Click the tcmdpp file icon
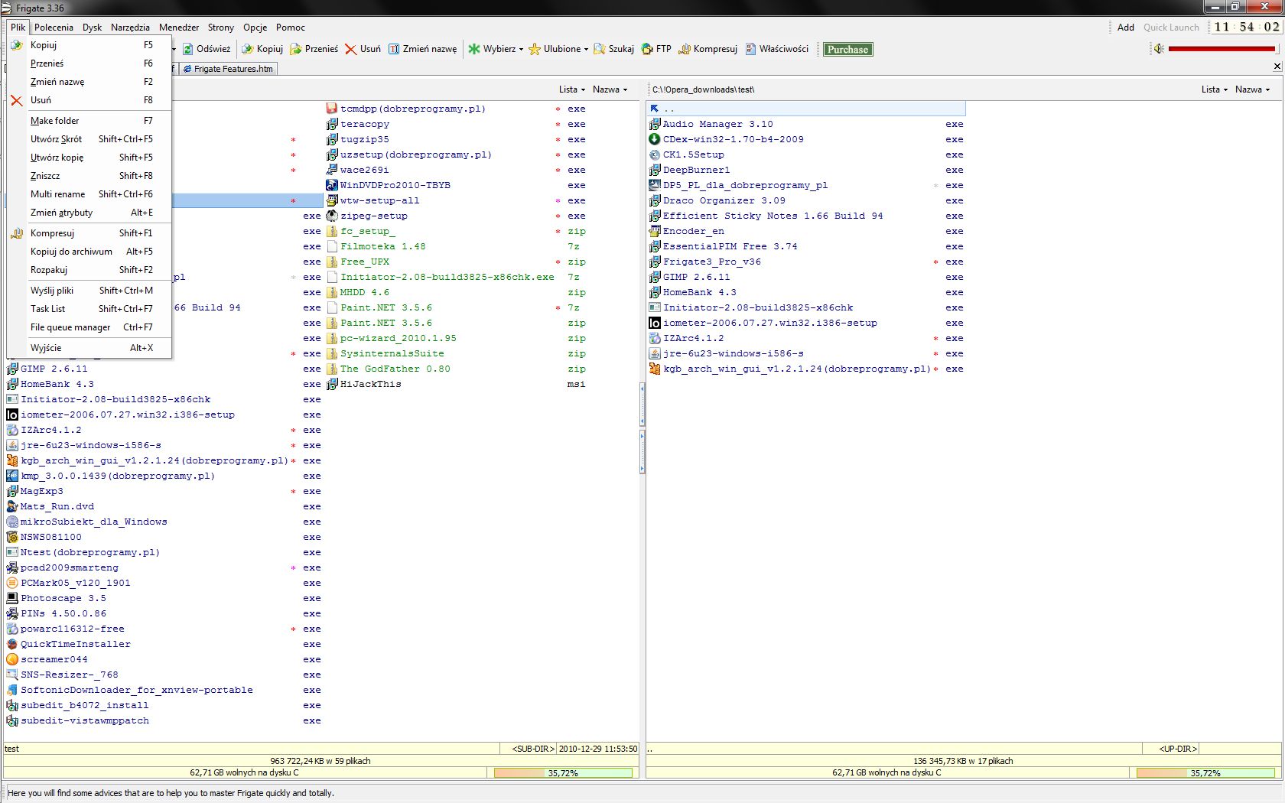1285x803 pixels. [332, 109]
